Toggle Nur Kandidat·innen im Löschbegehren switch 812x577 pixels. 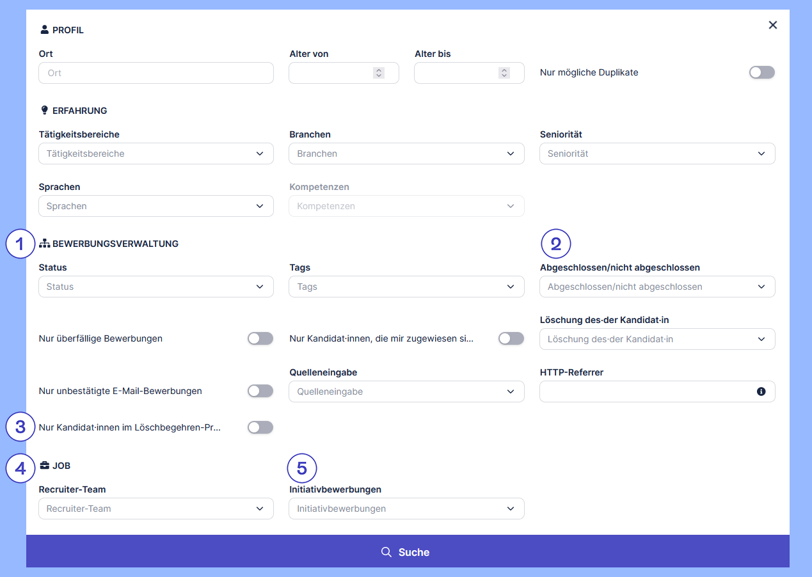tap(260, 427)
